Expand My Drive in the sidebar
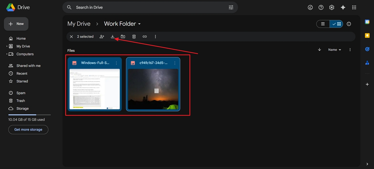 click(7, 46)
